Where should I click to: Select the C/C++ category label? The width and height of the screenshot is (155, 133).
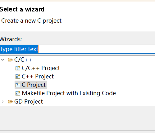point(23,60)
